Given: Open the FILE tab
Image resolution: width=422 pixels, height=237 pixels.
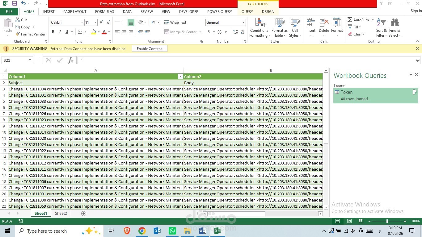Looking at the screenshot, I should point(9,11).
